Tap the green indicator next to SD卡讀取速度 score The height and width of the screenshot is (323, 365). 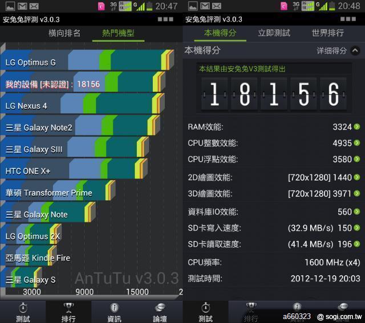pyautogui.click(x=357, y=244)
